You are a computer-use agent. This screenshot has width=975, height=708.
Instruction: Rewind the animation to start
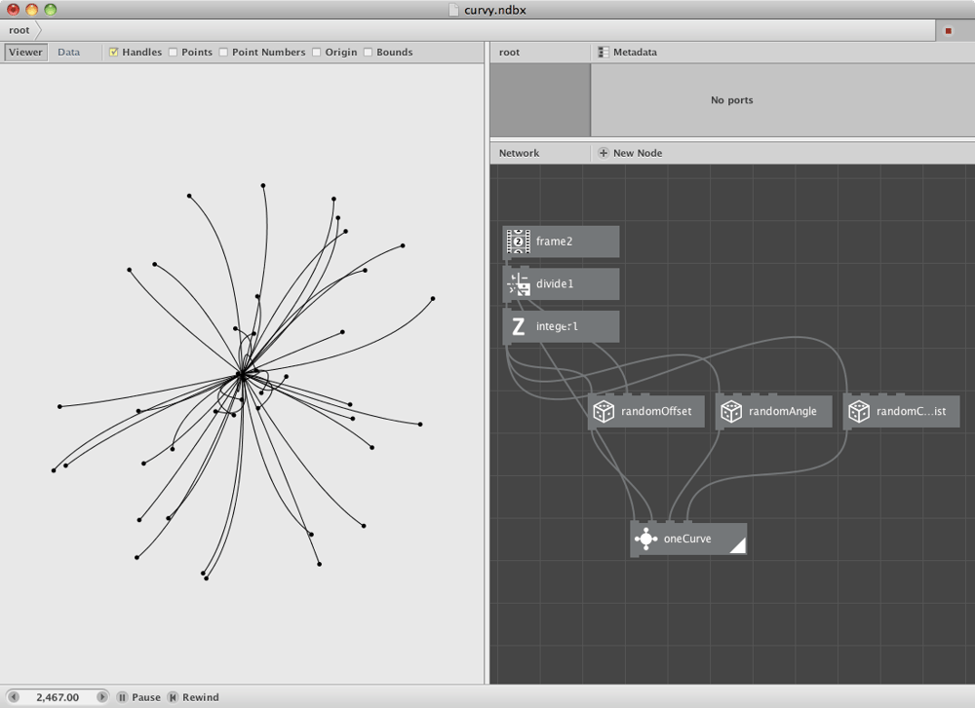click(193, 697)
